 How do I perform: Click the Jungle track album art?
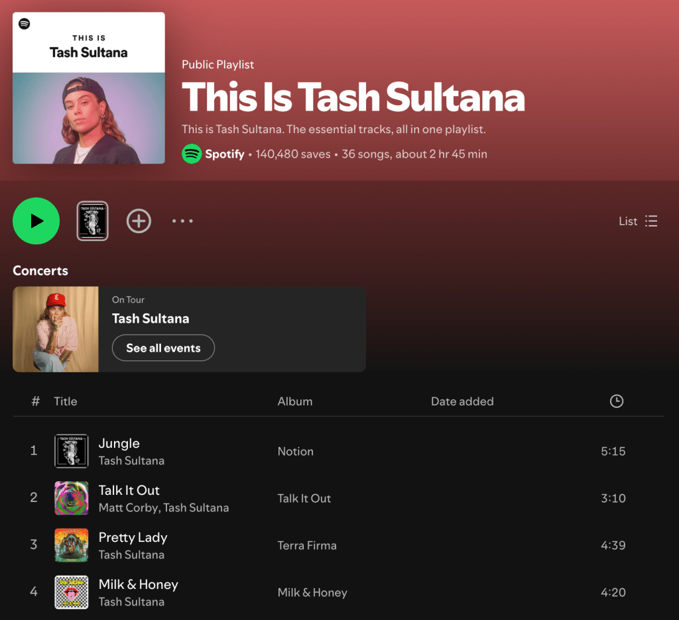[72, 451]
